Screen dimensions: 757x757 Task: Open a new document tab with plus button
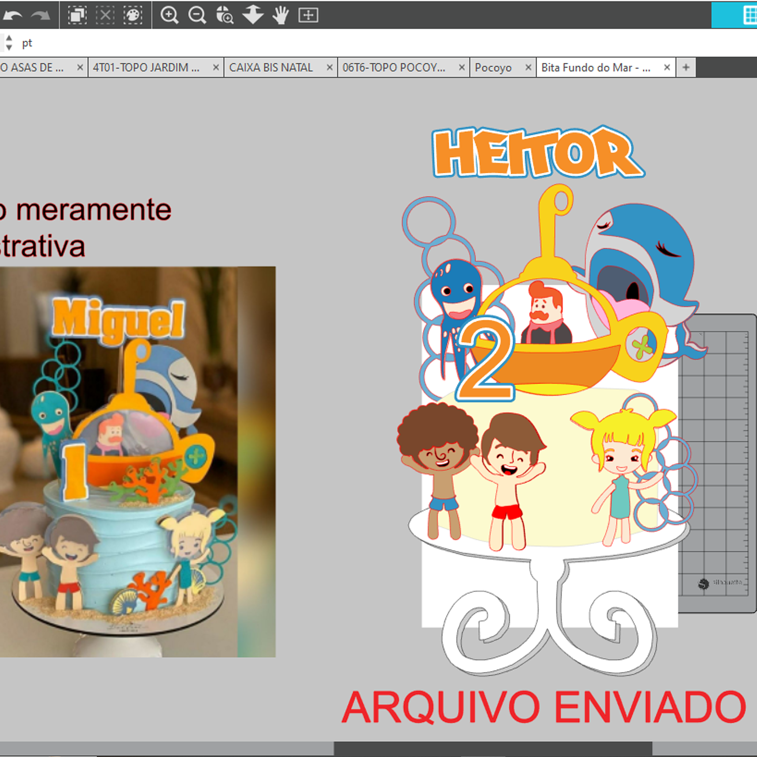[686, 68]
